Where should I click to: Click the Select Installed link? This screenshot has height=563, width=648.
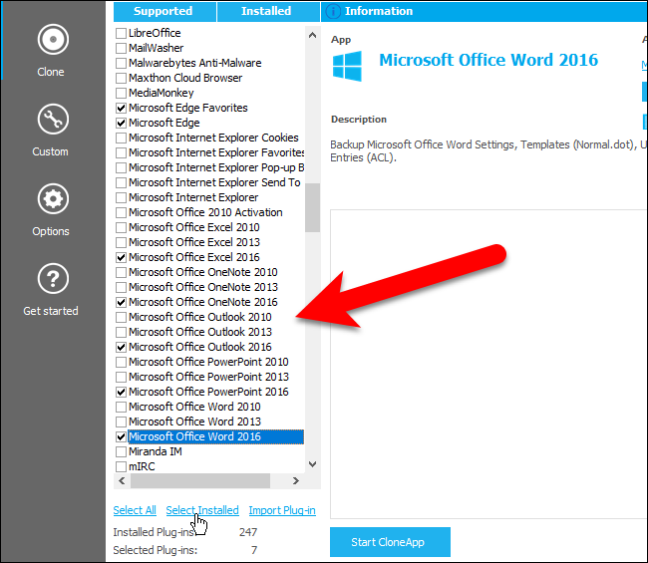coord(202,510)
